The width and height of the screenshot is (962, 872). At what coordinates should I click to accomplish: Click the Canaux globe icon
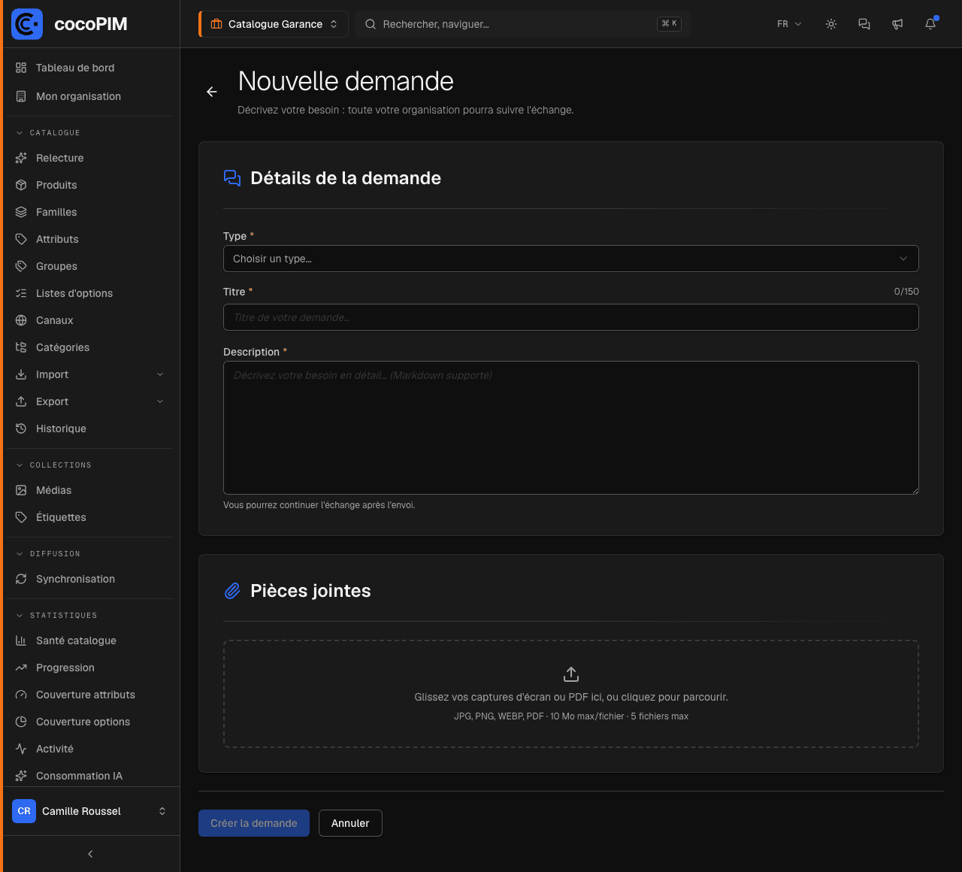point(21,320)
